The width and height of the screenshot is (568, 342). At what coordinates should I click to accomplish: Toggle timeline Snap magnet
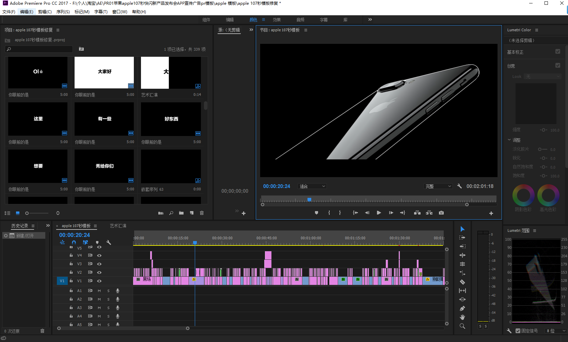tap(74, 242)
